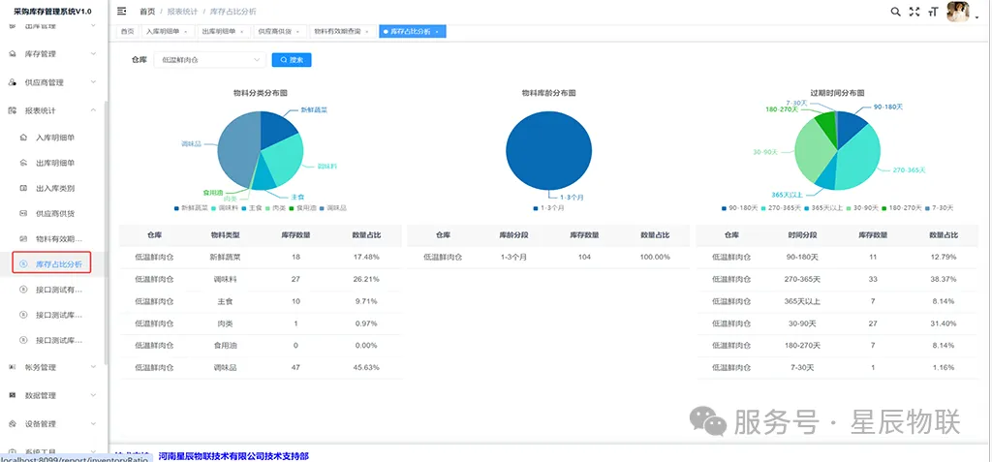This screenshot has width=992, height=462.
Task: Toggle 调味品 legend in 物料分类分布图
Action: click(332, 207)
